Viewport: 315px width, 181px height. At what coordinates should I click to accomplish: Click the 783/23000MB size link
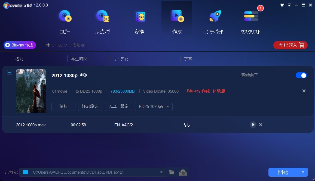click(123, 91)
